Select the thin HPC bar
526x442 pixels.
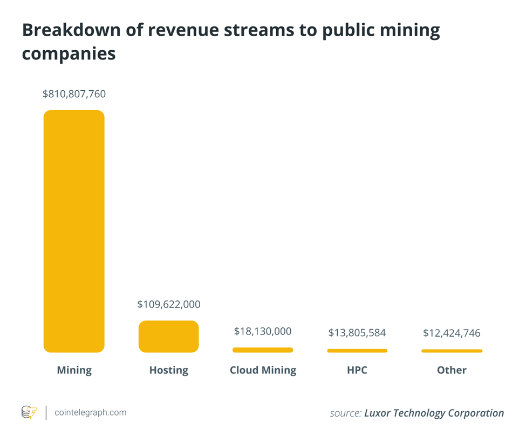pos(357,351)
